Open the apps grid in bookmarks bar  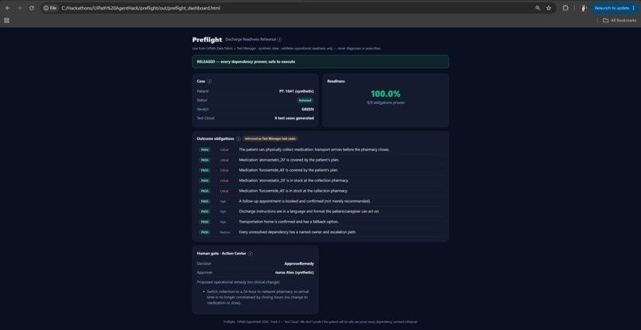[x=6, y=21]
